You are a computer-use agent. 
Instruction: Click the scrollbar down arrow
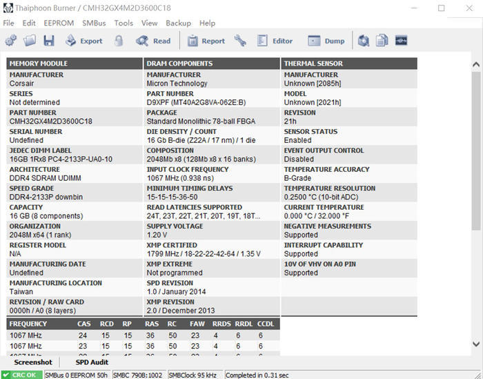476,344
